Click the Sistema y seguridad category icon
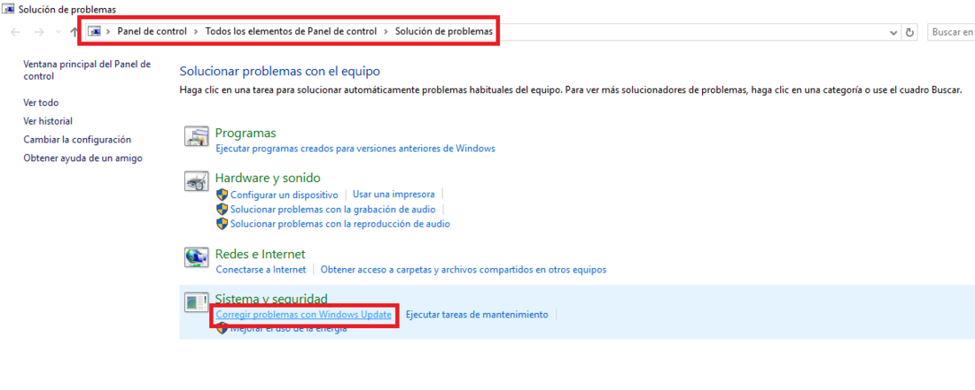This screenshot has height=390, width=975. click(197, 302)
